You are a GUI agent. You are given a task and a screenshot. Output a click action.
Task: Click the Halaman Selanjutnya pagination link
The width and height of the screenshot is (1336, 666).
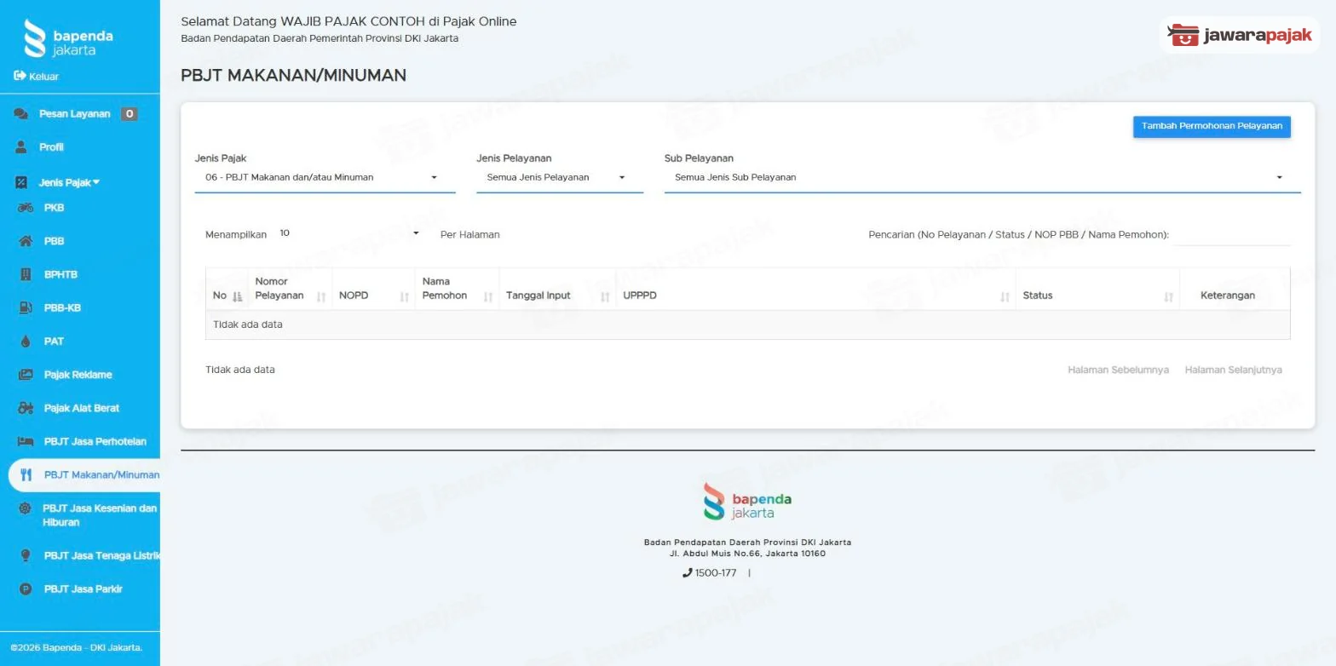coord(1233,370)
